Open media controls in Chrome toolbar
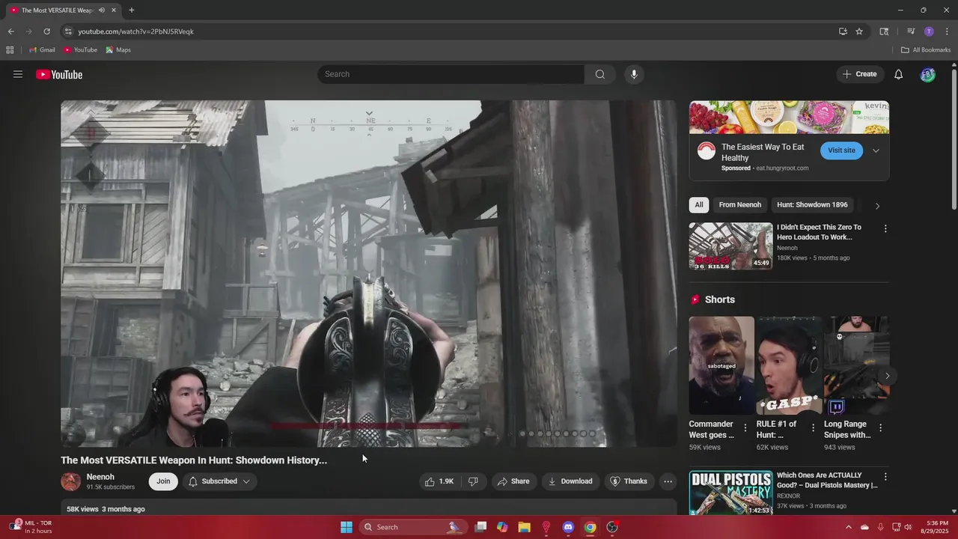The height and width of the screenshot is (539, 958). (911, 31)
